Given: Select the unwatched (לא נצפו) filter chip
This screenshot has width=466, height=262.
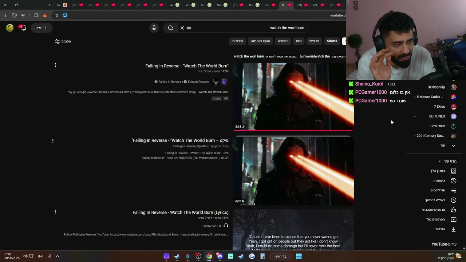Looking at the screenshot, I should [x=314, y=41].
